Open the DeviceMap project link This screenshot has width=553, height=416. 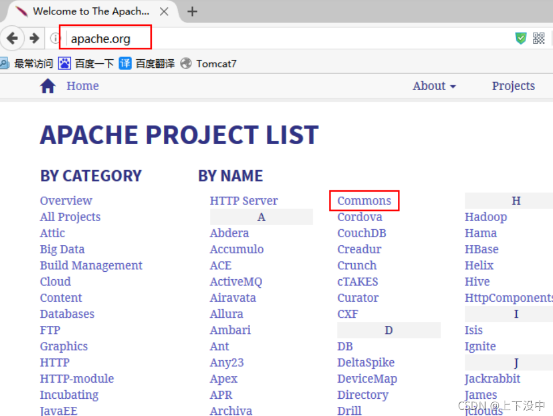367,379
